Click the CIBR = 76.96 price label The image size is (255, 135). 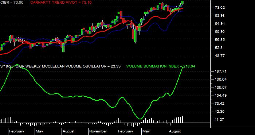[x=12, y=3]
